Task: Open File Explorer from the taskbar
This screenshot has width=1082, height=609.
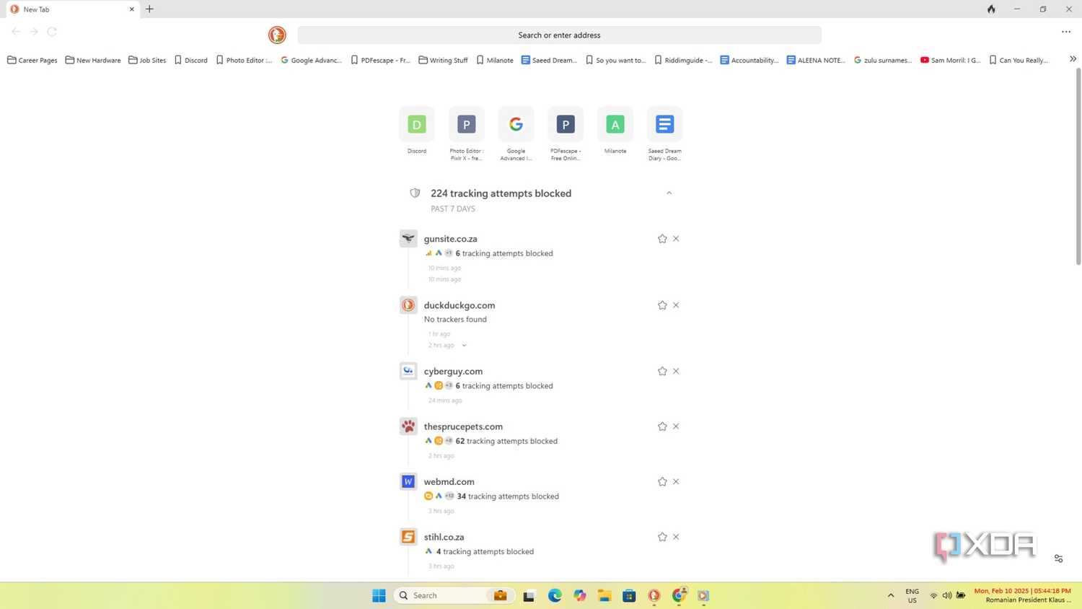Action: [604, 595]
